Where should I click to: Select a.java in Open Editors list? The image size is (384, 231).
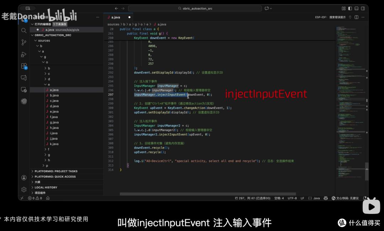(x=66, y=29)
